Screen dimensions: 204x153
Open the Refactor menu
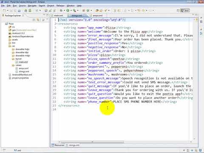click(60, 6)
